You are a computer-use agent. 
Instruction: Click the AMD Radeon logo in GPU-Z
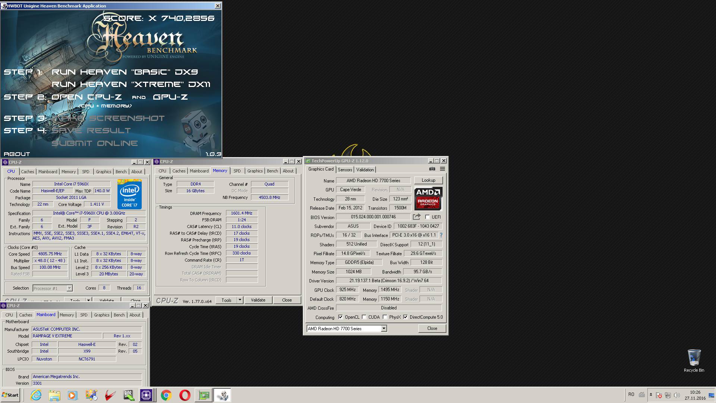pos(428,199)
